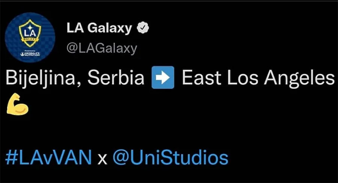Click the word Angeles in the tweet
The image size is (338, 183).
tap(299, 79)
